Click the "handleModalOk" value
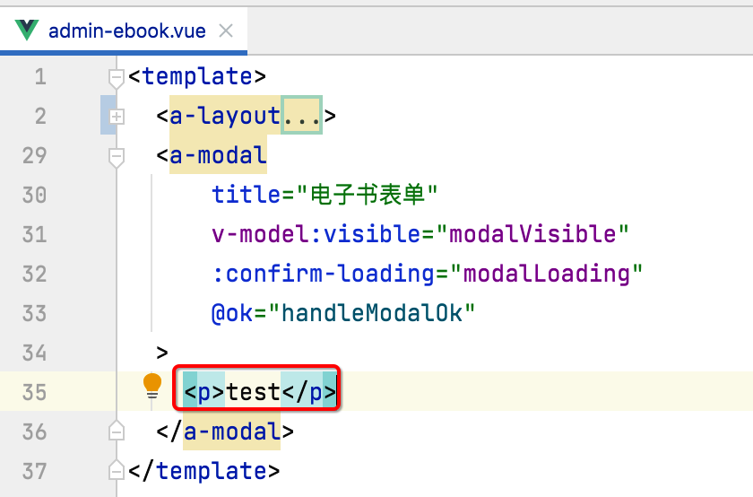Screen dimensions: 753x497 pyautogui.click(x=371, y=313)
